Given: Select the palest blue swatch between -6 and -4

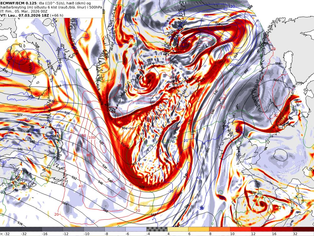Looking at the screenshot, I should tap(136, 229).
